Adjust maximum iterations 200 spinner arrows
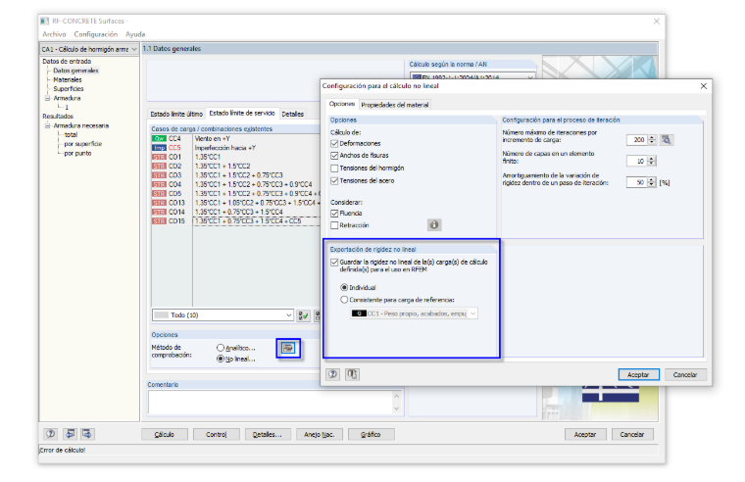 [652, 140]
